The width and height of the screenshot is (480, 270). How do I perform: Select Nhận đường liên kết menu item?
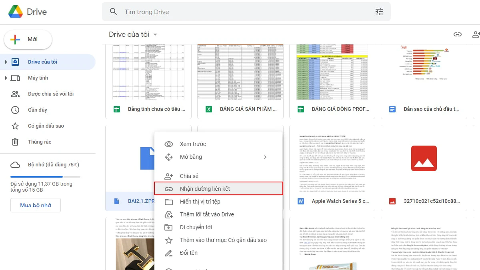point(218,189)
